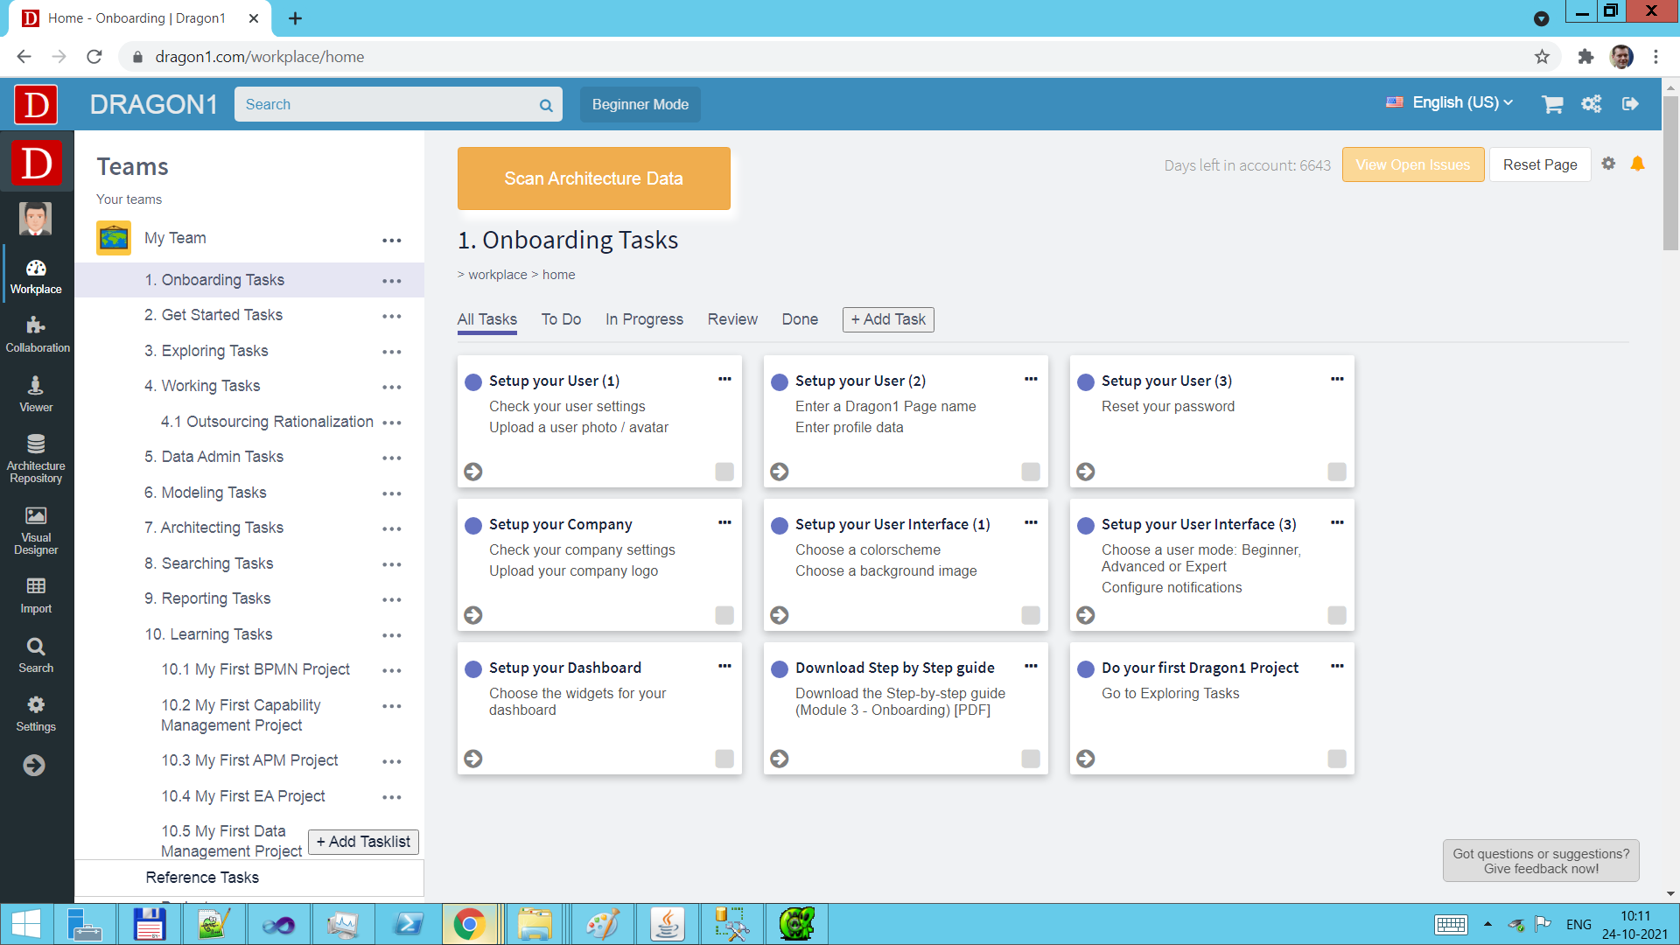The height and width of the screenshot is (945, 1680).
Task: Click the Reset Page button
Action: point(1540,164)
